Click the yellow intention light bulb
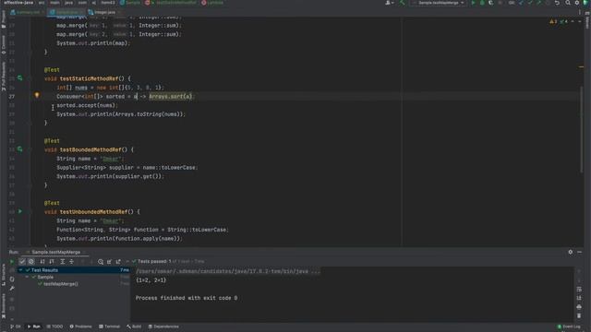The width and height of the screenshot is (591, 332). [37, 96]
